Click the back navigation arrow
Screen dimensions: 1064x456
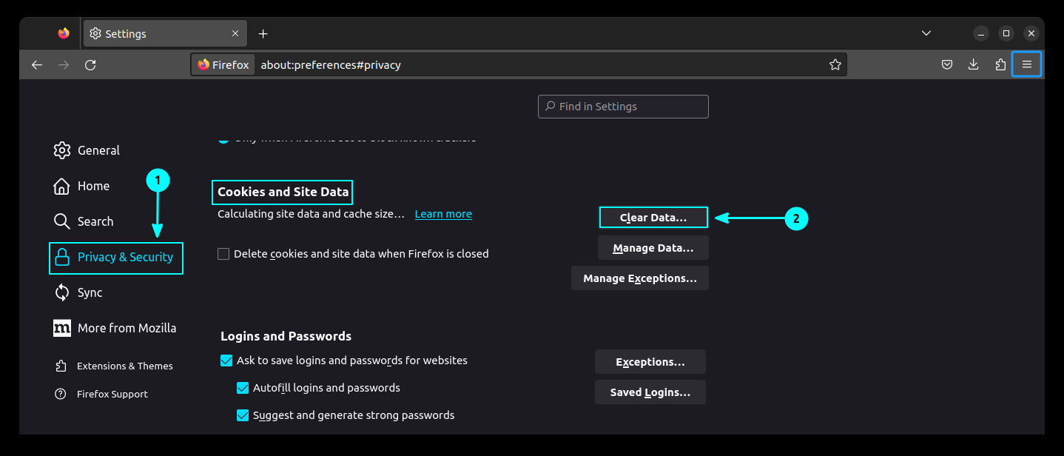point(37,64)
